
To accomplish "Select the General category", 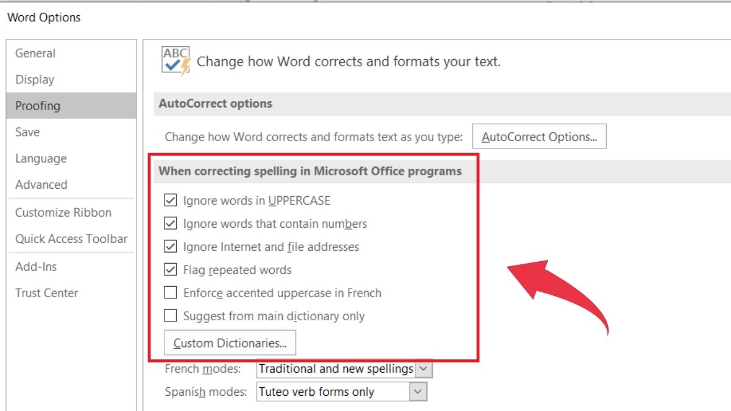I will [71, 53].
